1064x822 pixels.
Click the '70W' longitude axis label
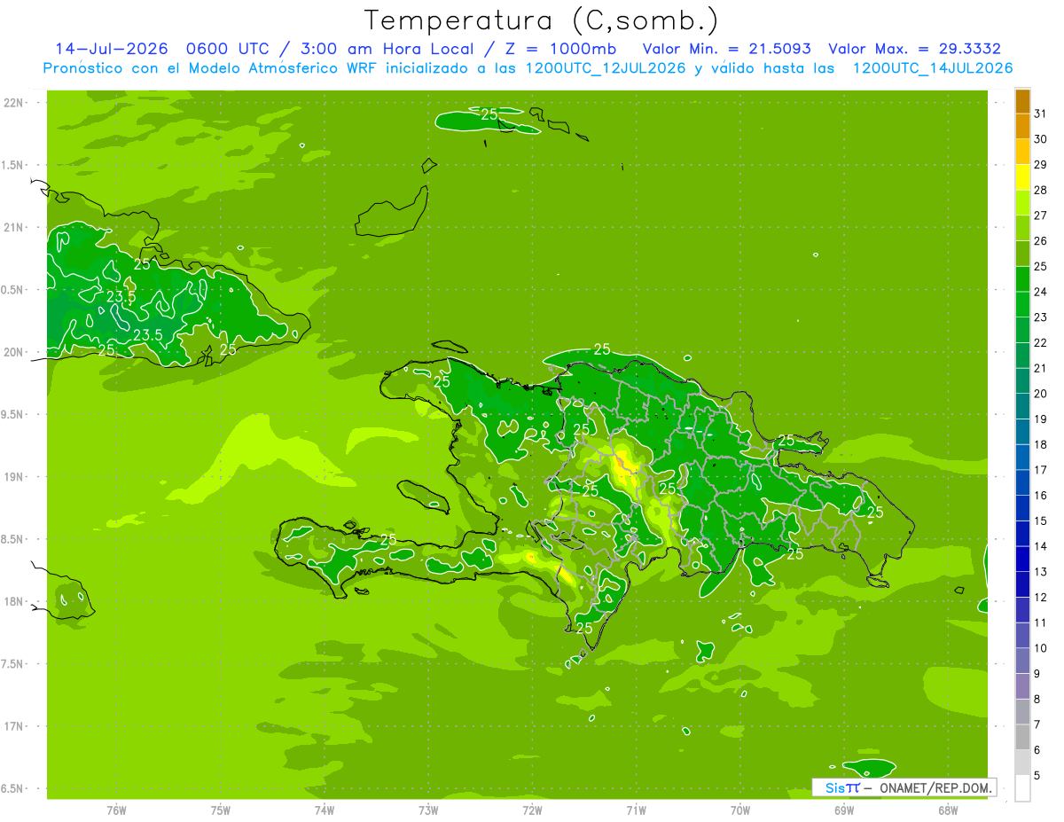(740, 810)
